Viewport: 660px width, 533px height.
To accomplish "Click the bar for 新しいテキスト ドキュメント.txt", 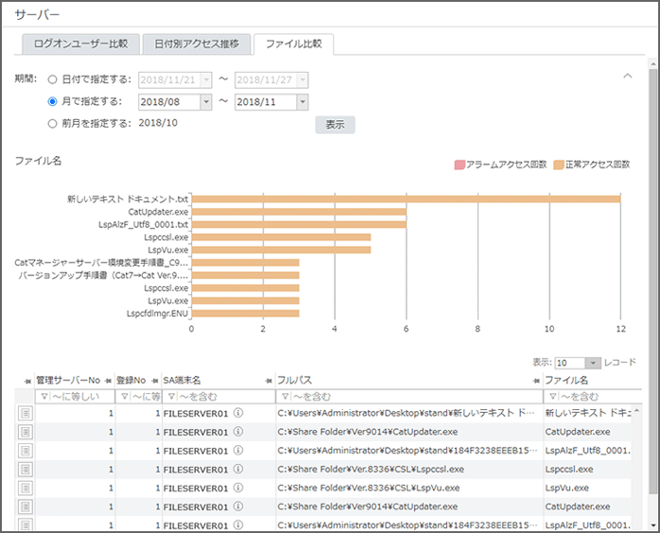I will (x=407, y=199).
